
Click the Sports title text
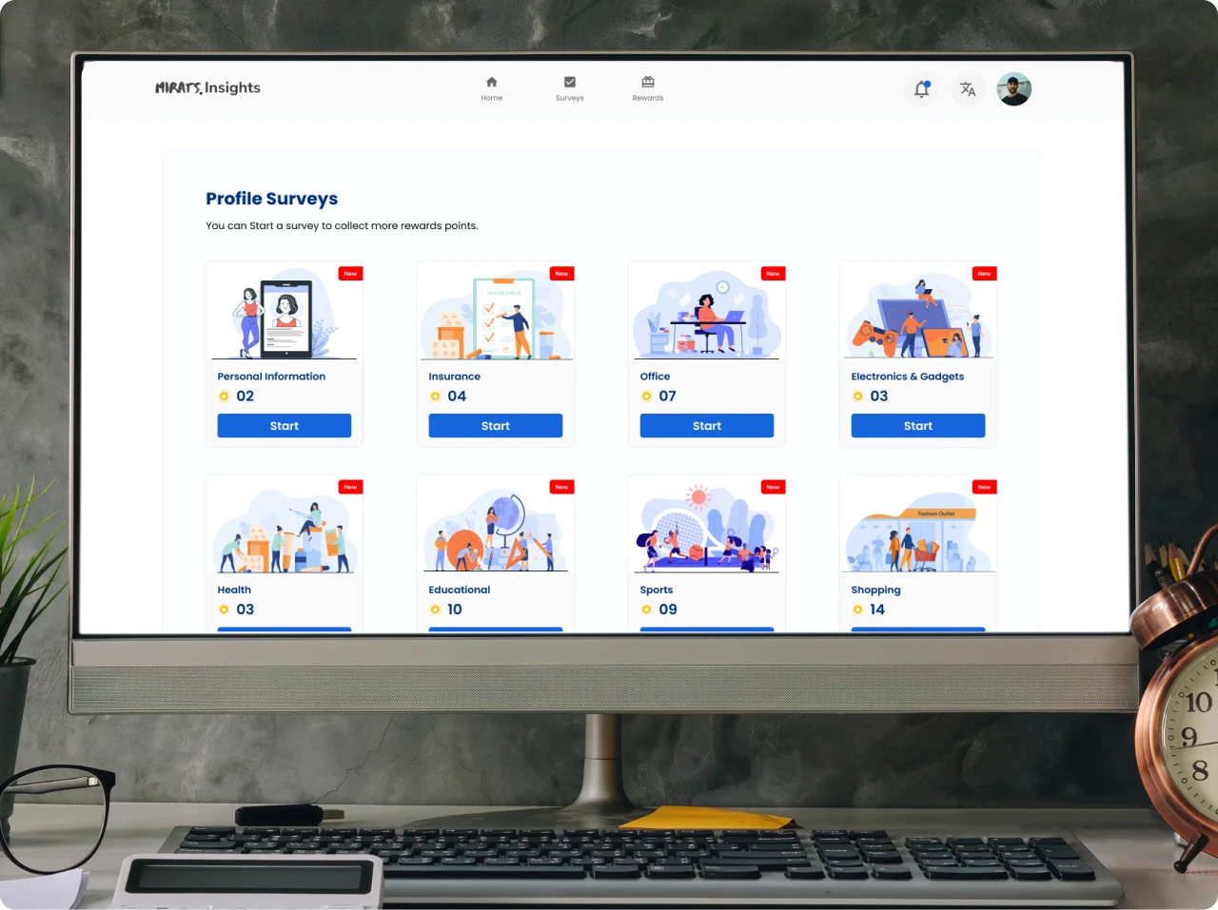[657, 591]
